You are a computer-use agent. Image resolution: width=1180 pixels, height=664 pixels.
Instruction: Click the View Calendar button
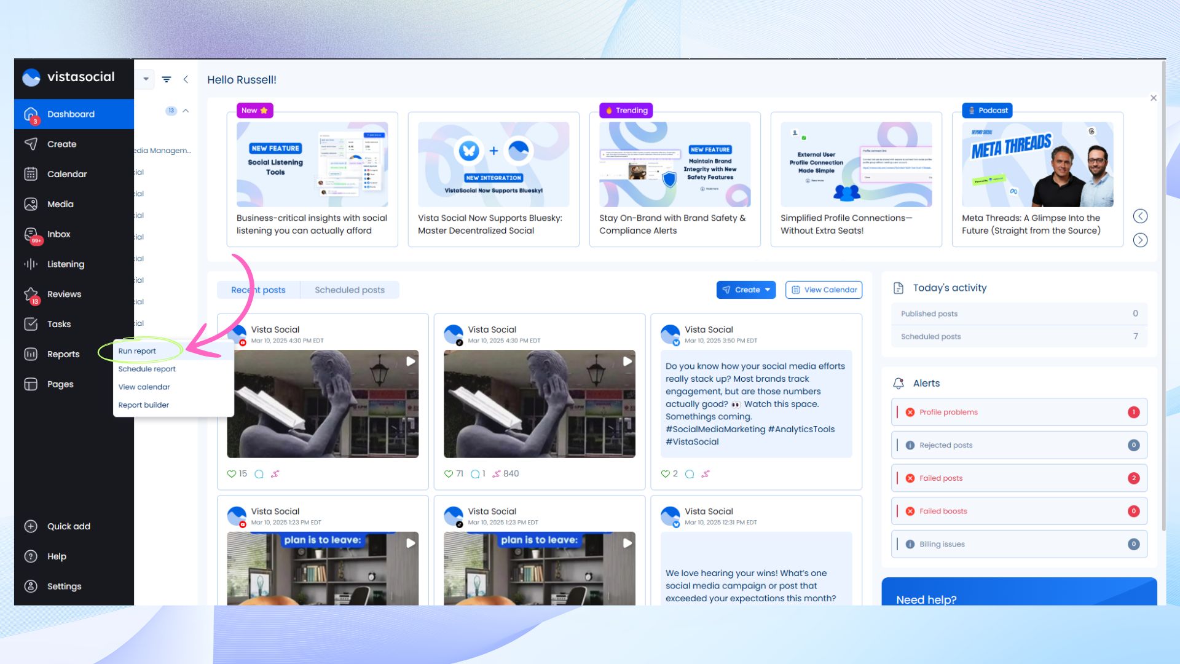tap(824, 290)
